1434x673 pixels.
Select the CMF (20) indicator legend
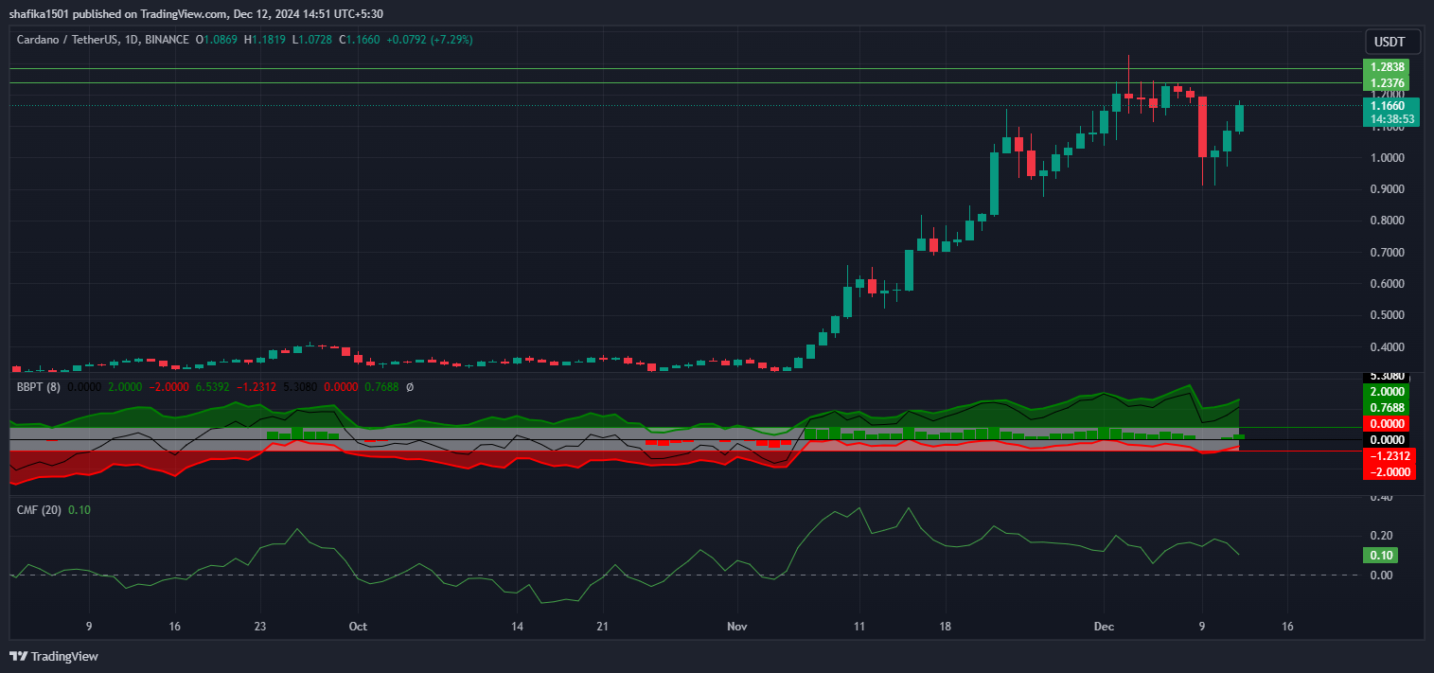(38, 509)
